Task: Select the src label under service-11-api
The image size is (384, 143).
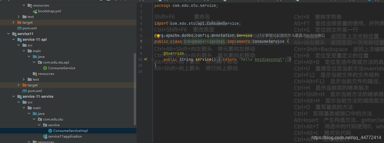Action: (30, 45)
